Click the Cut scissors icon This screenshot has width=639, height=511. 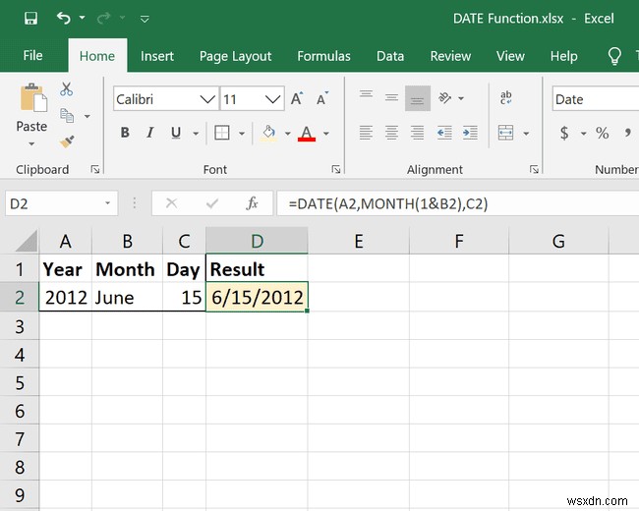[67, 88]
